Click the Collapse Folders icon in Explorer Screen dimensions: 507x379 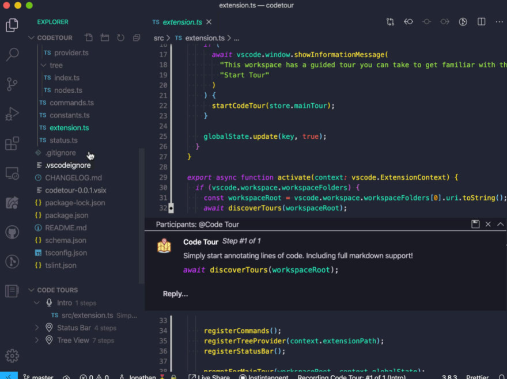[x=137, y=37]
